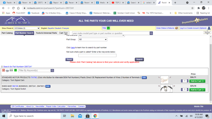Open the currency US Dollars dropdown
Image resolution: width=212 pixels, height=119 pixels.
pyautogui.click(x=27, y=28)
